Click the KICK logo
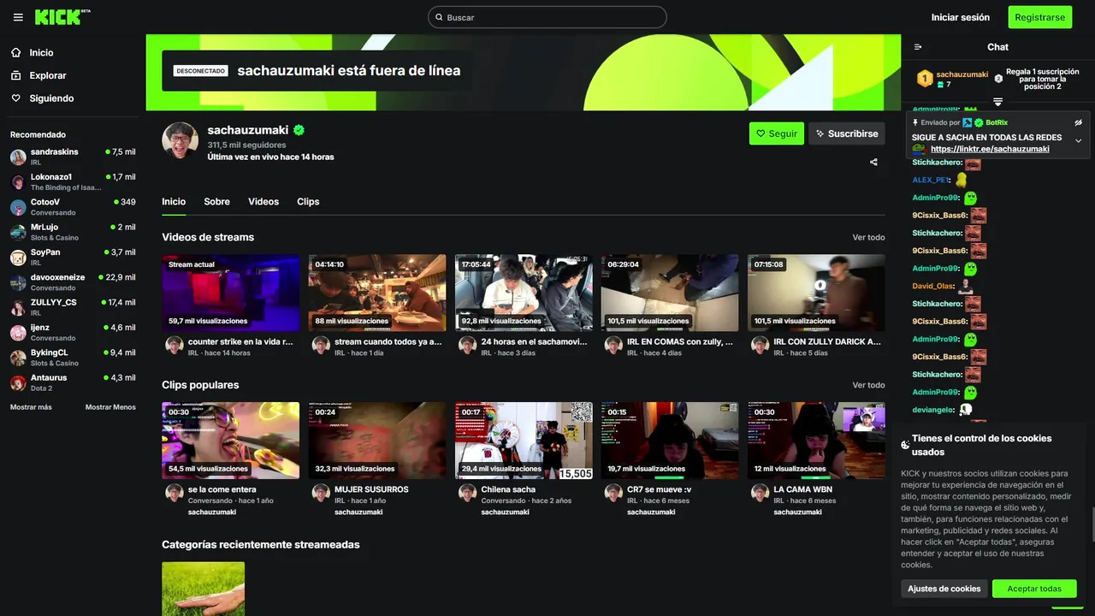The image size is (1095, 616). [x=62, y=17]
